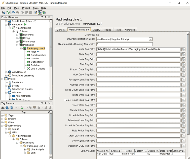Select Transaction Groups in Project Browser
Image resolution: width=190 pixels, height=159 pixels.
(x=22, y=89)
